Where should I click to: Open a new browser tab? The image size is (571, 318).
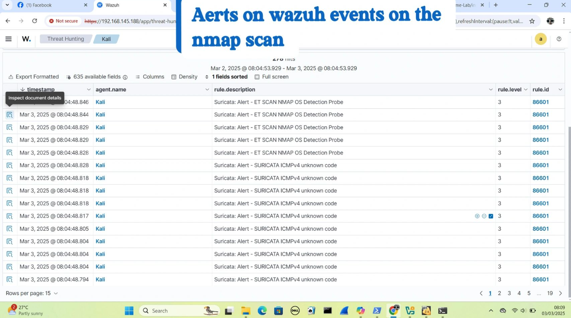click(496, 5)
